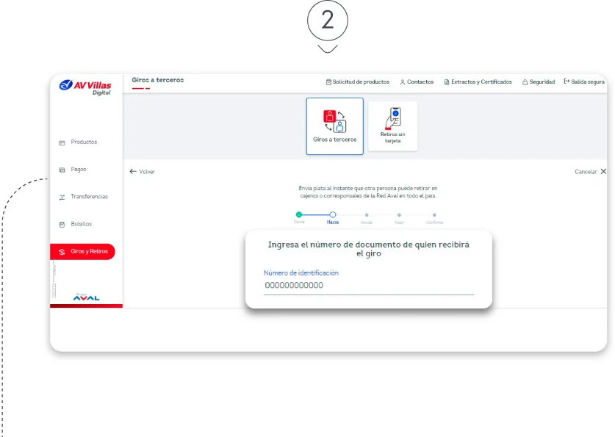Open the Seguridad padlock icon
615x437 pixels.
(525, 82)
